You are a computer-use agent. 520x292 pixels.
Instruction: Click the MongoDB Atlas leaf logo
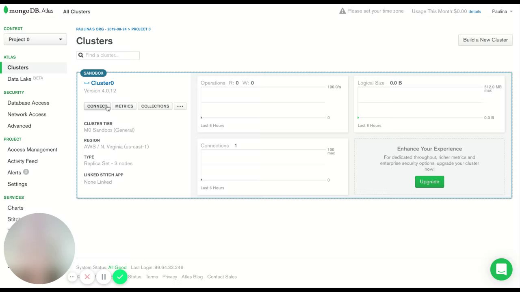pos(6,10)
